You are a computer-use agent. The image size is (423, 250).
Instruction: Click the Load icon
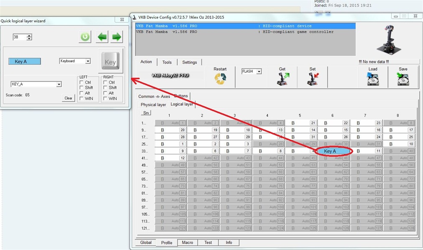point(373,79)
